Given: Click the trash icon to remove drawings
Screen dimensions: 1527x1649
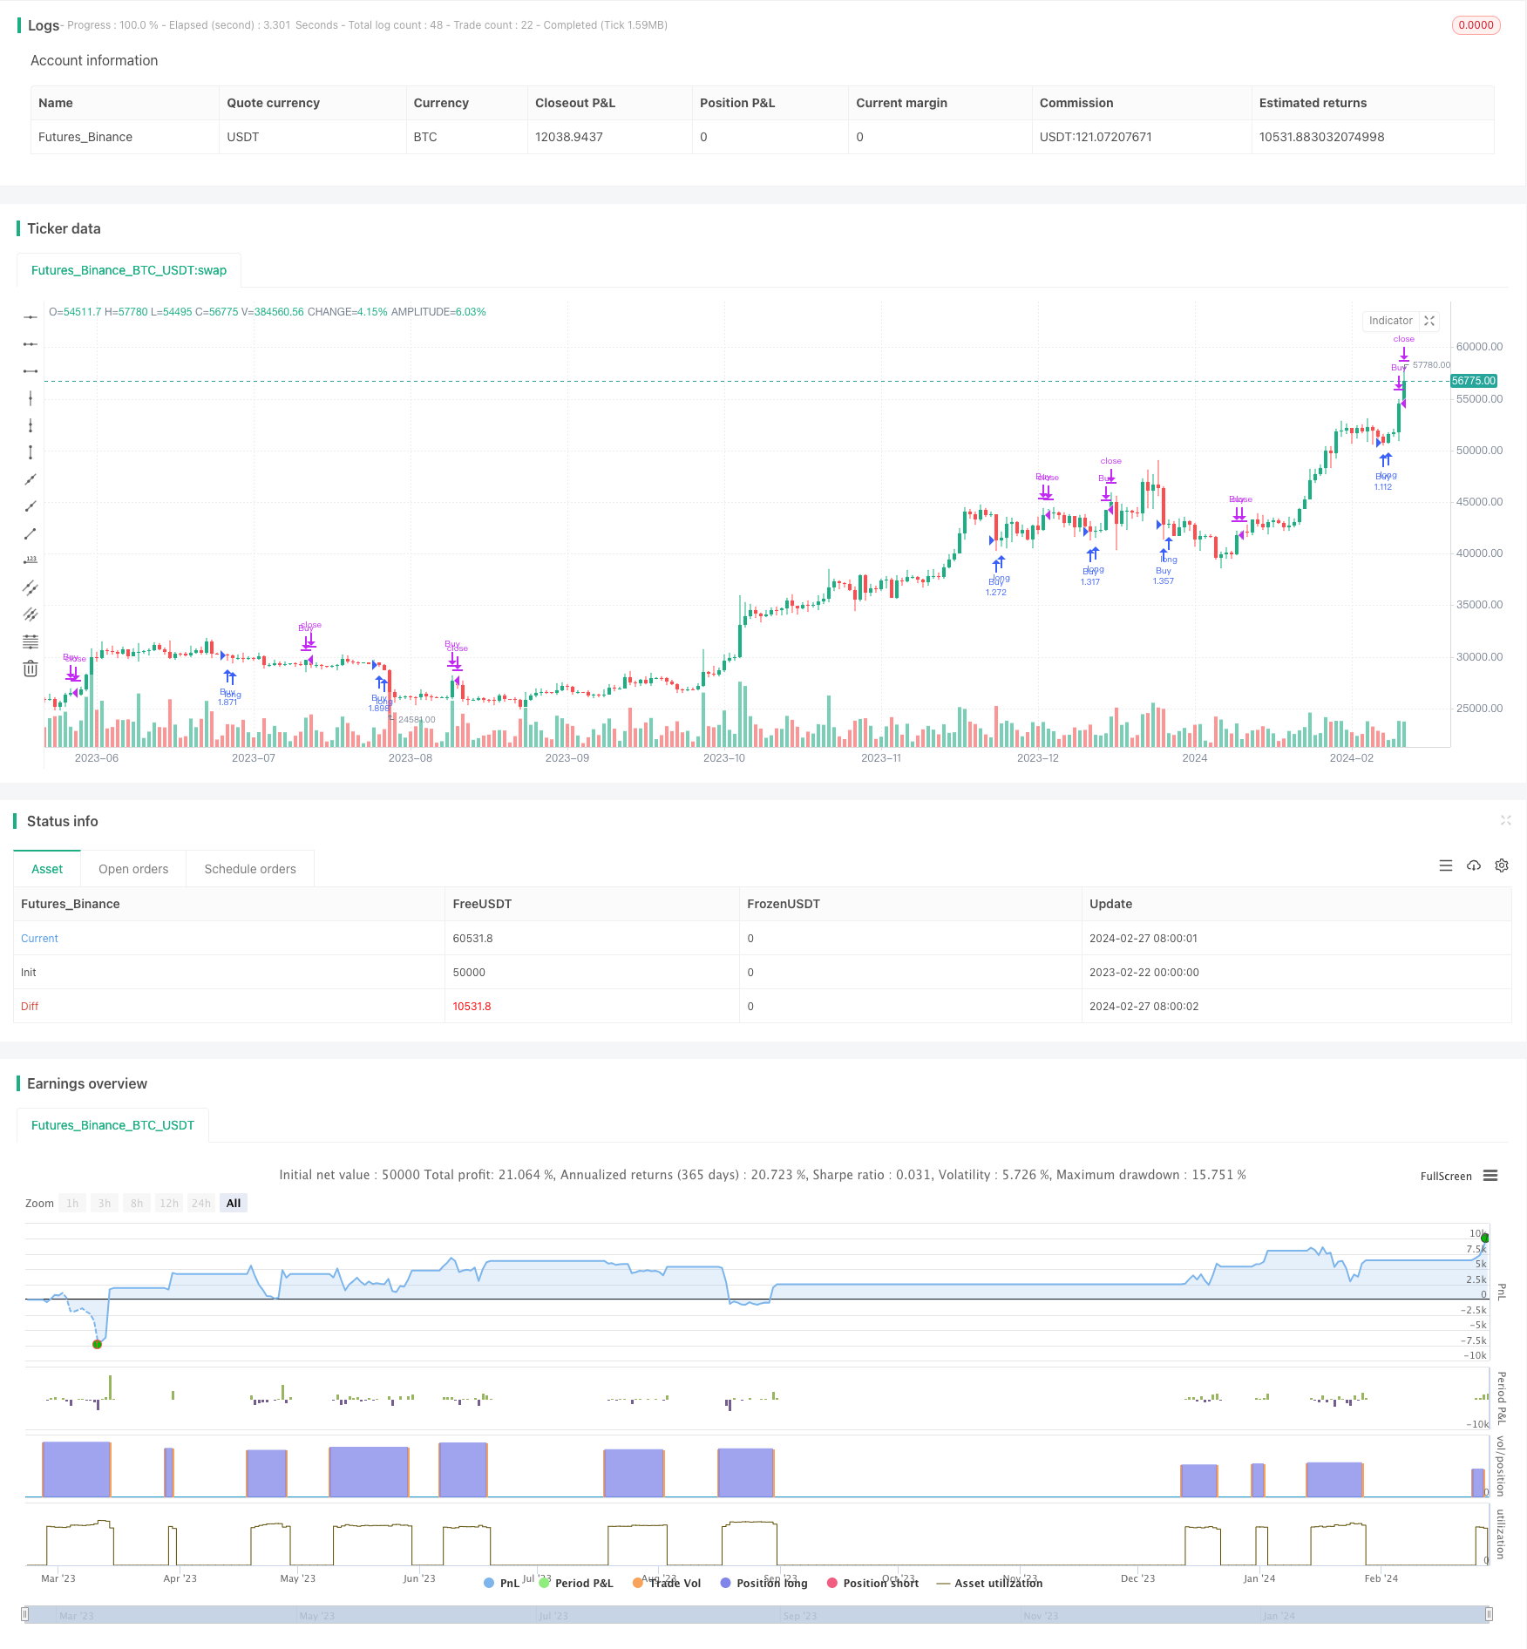Looking at the screenshot, I should pos(31,668).
